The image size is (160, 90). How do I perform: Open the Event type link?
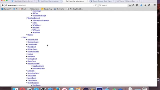(24, 37)
